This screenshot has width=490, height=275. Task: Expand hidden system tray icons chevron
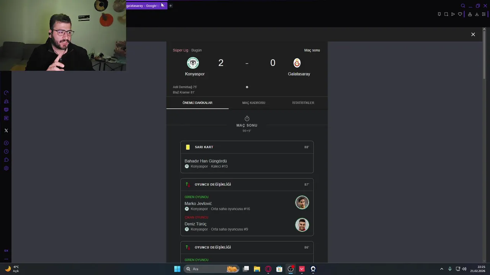pos(441,269)
